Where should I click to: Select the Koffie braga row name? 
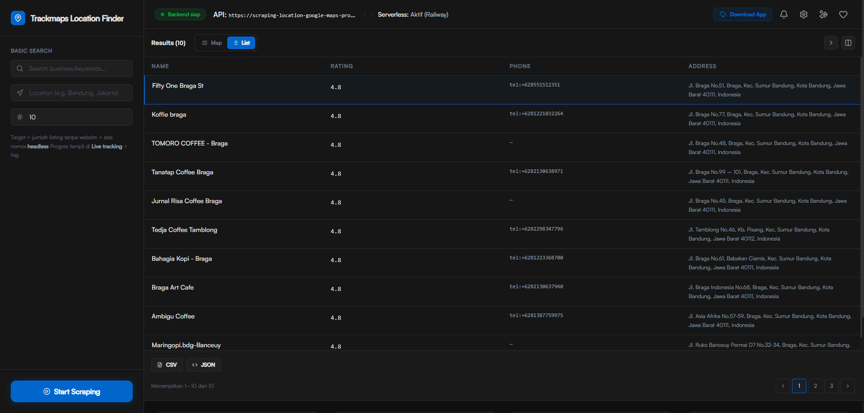[169, 114]
